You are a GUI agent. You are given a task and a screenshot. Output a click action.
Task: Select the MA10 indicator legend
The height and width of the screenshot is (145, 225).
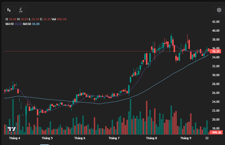(x=13, y=24)
